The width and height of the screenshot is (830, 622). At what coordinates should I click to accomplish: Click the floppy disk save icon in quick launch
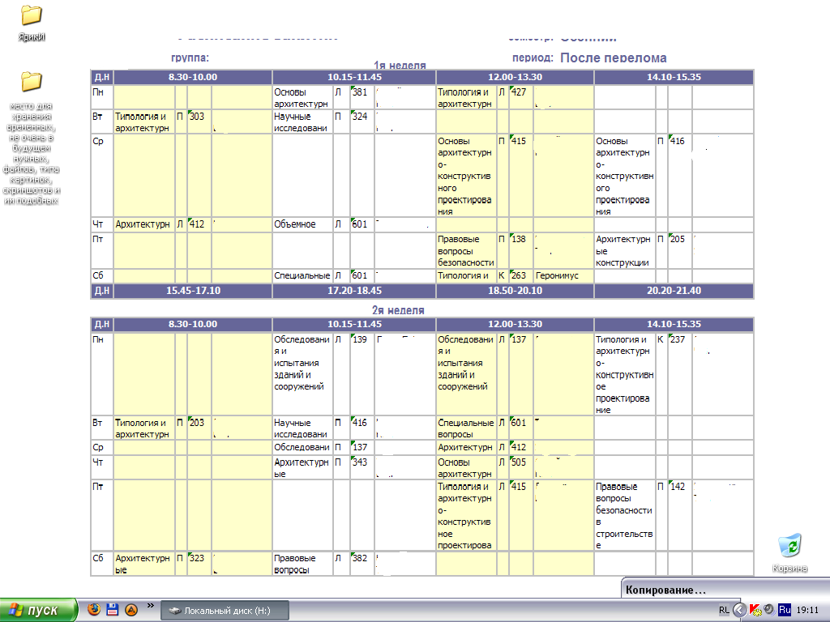tap(113, 610)
